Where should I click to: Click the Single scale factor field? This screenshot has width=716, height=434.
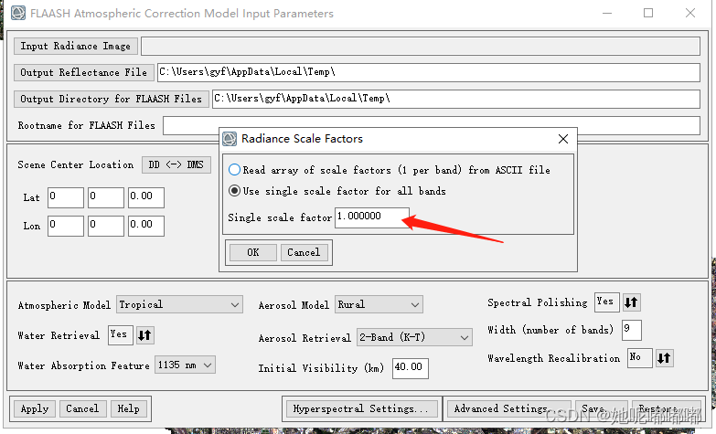[x=371, y=217]
